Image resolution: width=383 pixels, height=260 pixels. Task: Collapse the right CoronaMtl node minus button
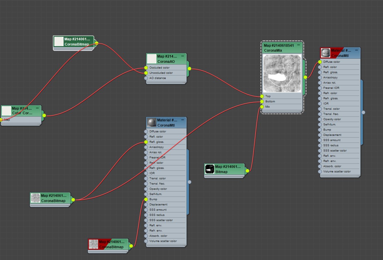[356, 50]
